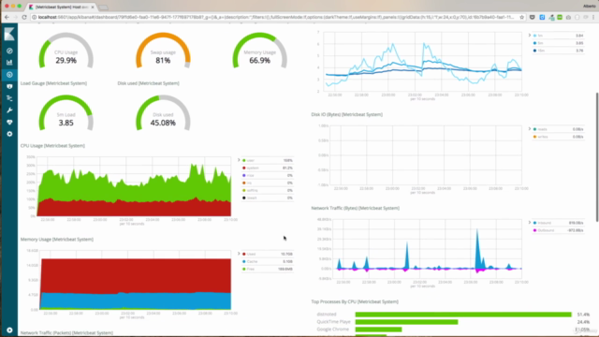This screenshot has height=337, width=599.
Task: Toggle the Outbound network series legend
Action: pyautogui.click(x=558, y=230)
